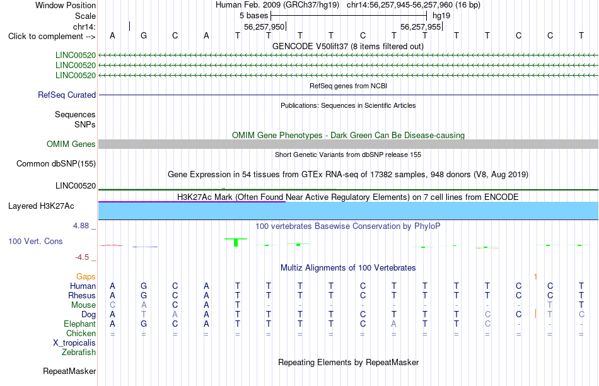Click the blue RefSeq Curated intron line
Viewport: 599px width, 386px height.
[x=349, y=95]
